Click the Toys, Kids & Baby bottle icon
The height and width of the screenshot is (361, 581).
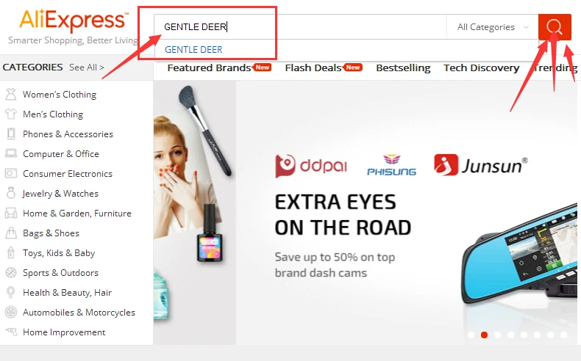[x=11, y=252]
